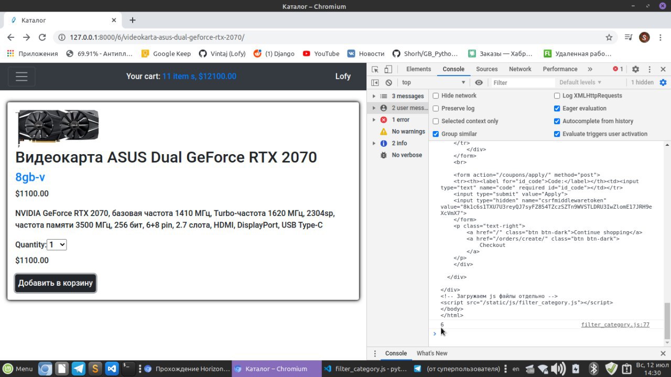The image size is (671, 377).
Task: Toggle Evaluate triggers user activation checkbox
Action: tap(557, 134)
